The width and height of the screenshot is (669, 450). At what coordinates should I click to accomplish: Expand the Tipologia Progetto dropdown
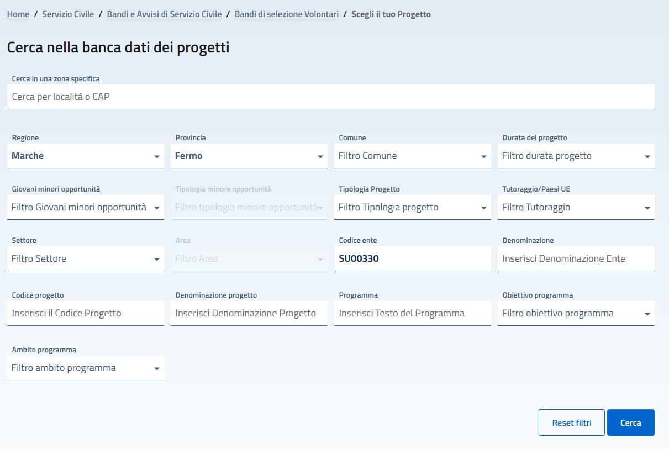[412, 208]
